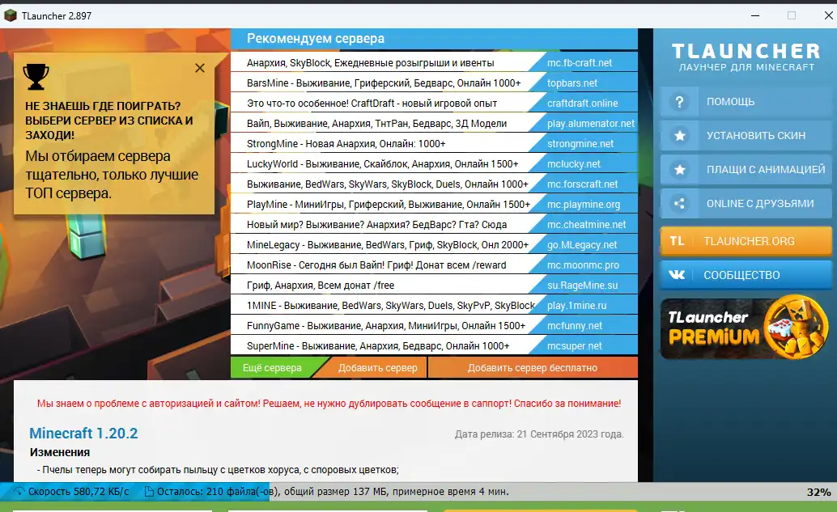Click the Вайп, Выживание, Анархия, ТнтРан row
Viewport: 837px width, 512px height.
tap(377, 124)
